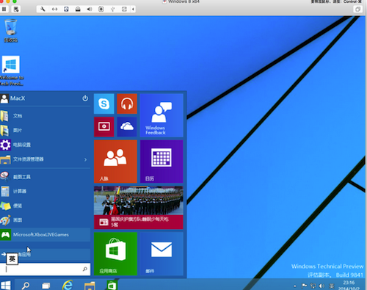
Task: Click the sound card speaker icon in VM toolbar
Action: tap(90, 10)
